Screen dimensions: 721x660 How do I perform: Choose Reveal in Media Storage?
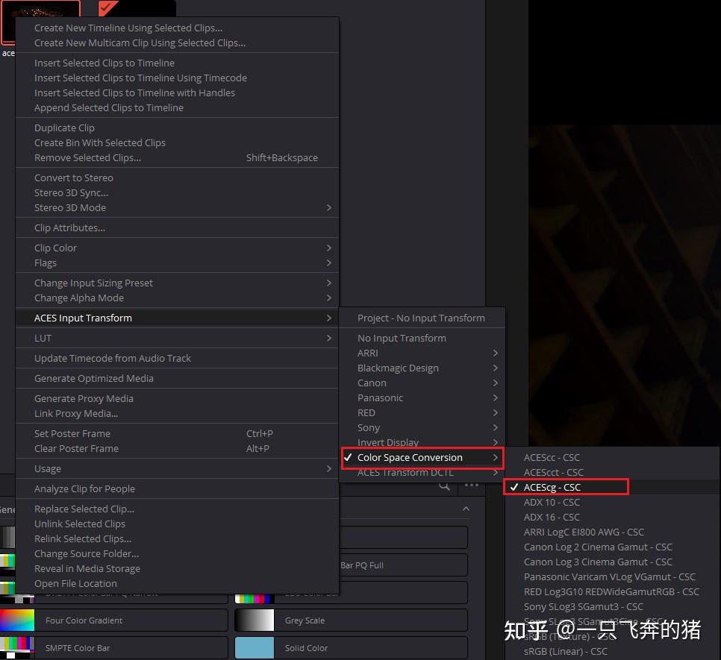(86, 568)
